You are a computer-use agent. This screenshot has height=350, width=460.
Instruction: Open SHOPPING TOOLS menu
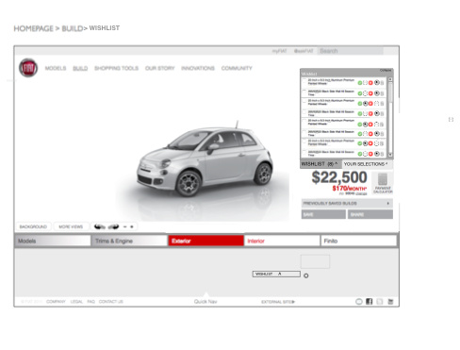tap(116, 68)
